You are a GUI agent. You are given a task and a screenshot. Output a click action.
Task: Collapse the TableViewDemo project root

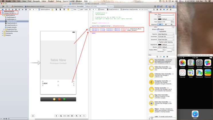click(1, 12)
